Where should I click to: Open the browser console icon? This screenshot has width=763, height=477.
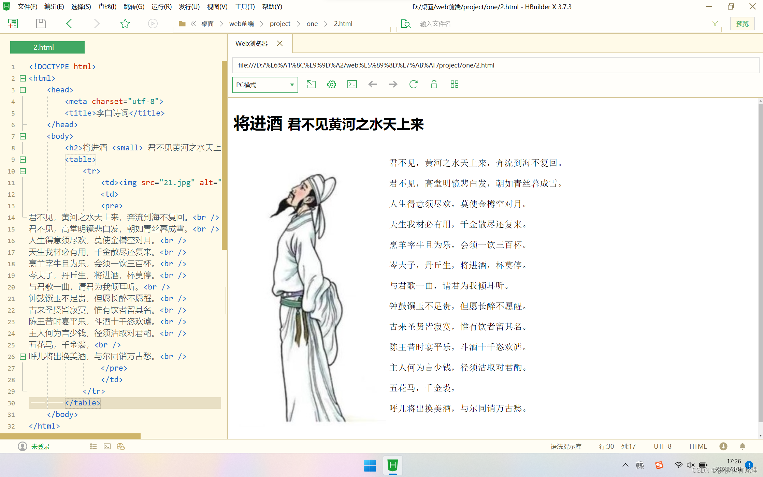(352, 85)
